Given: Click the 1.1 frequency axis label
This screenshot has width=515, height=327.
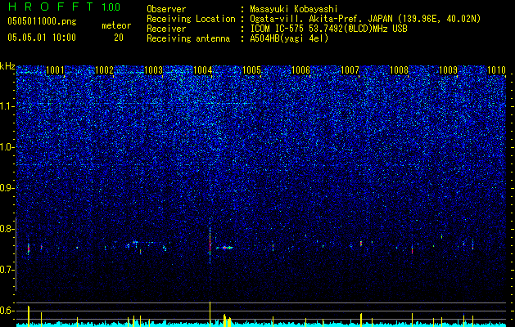Looking at the screenshot, I should click(7, 106).
